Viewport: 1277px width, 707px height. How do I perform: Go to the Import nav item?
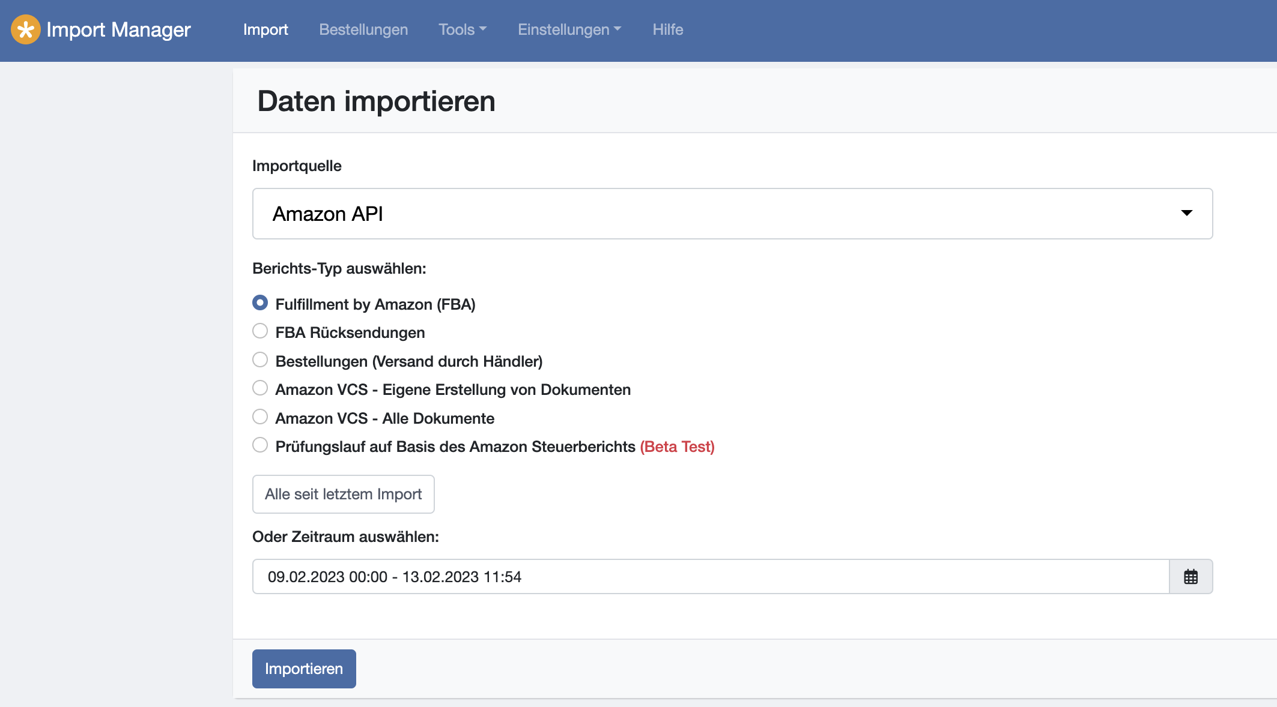click(x=265, y=29)
